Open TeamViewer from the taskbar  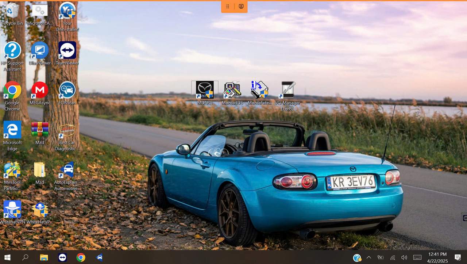pos(62,257)
